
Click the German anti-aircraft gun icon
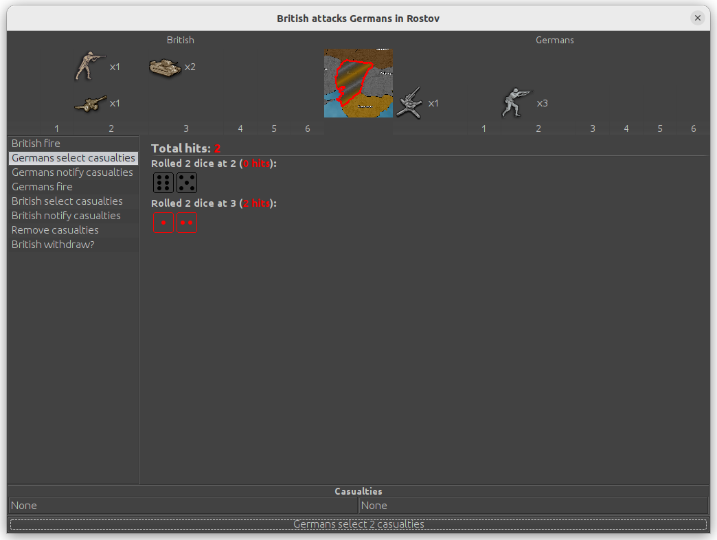click(x=409, y=103)
